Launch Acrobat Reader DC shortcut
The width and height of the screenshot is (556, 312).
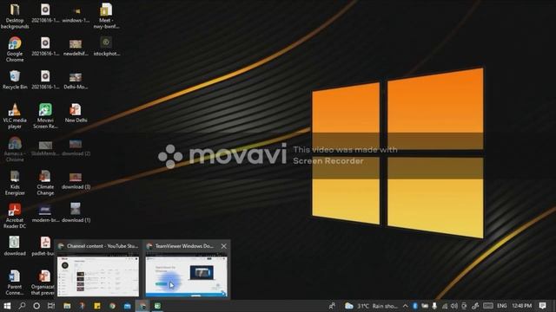[15, 216]
